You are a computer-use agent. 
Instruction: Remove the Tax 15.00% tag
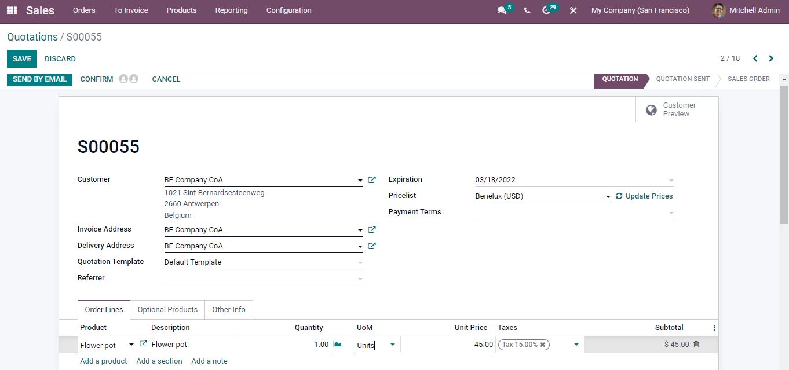(x=543, y=345)
